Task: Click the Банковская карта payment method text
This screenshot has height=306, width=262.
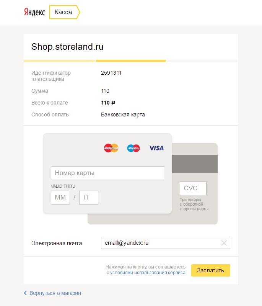Action: pos(123,115)
